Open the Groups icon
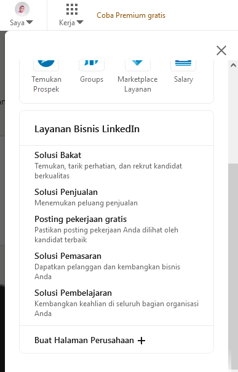 (92, 65)
